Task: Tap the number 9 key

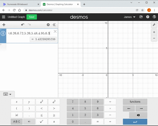Action: pos(98,102)
